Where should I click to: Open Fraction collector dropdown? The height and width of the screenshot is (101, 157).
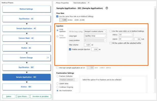tap(68, 80)
